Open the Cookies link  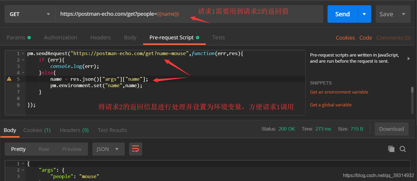tap(345, 38)
